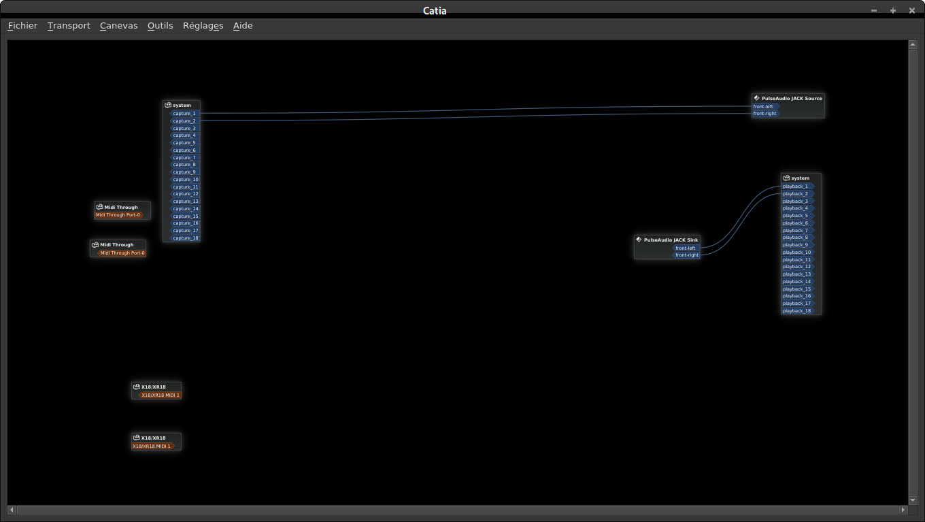Choose the playback_12 port
The height and width of the screenshot is (522, 925).
coord(798,267)
